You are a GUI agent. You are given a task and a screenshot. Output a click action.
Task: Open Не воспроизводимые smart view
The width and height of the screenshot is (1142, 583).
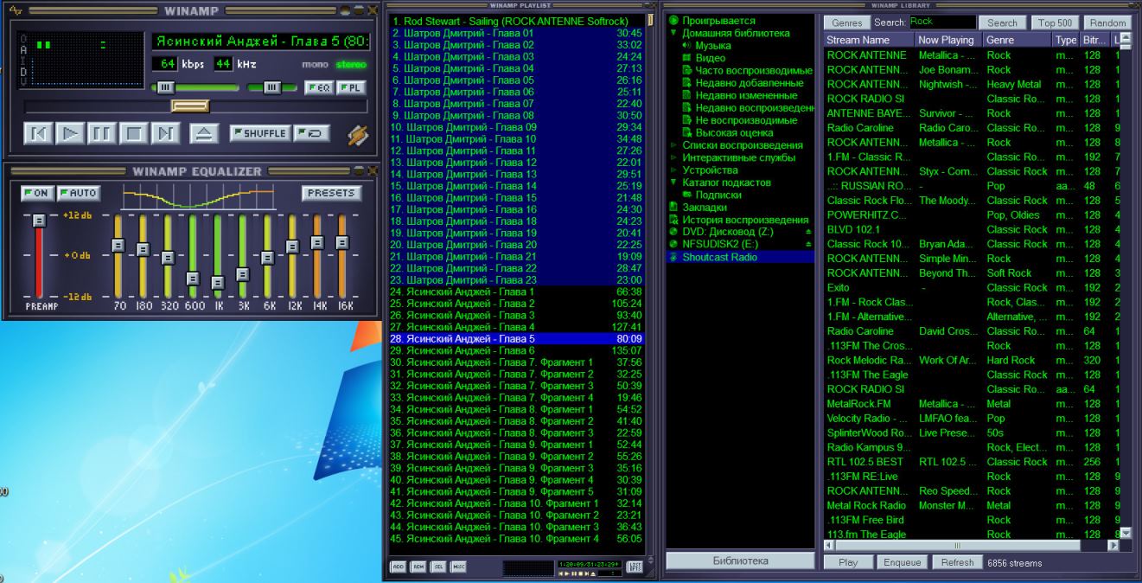point(746,120)
